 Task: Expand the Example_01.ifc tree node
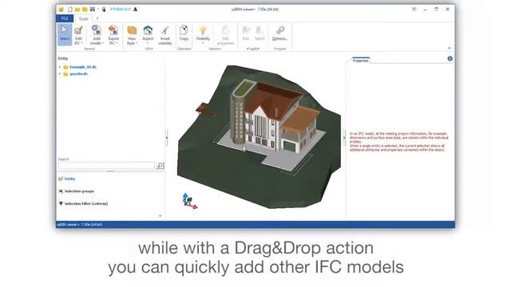click(60, 67)
